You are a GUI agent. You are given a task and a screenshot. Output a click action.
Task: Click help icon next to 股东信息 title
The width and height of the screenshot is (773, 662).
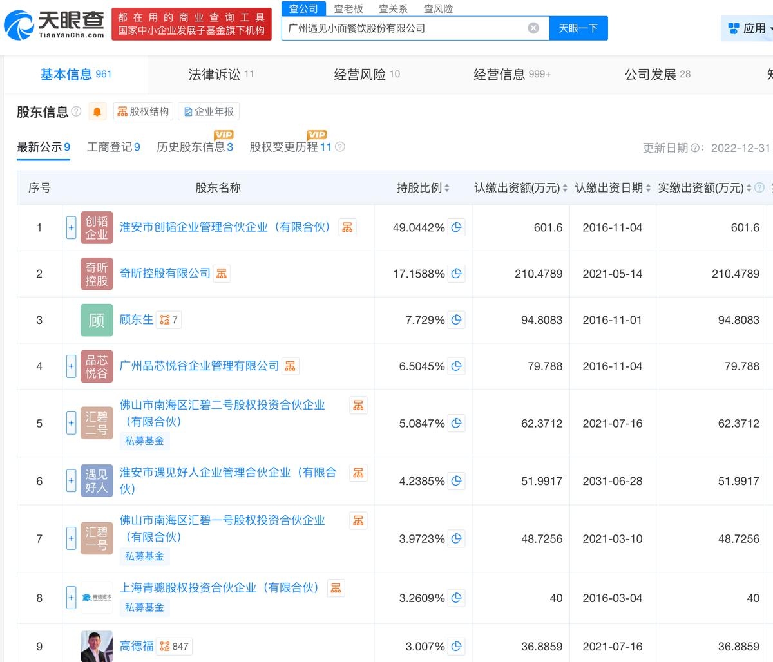click(x=77, y=112)
